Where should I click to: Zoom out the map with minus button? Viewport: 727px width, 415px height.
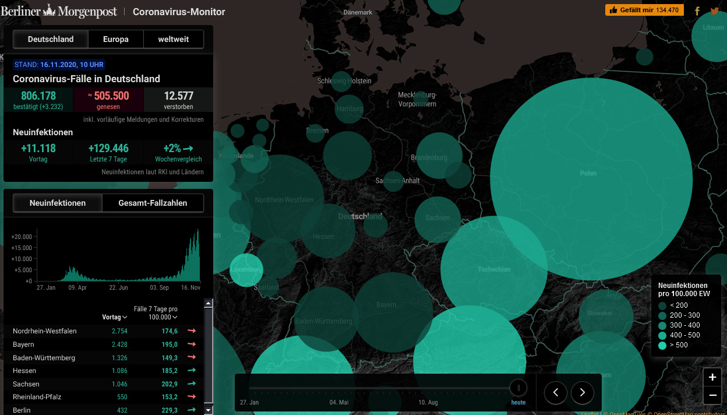(x=712, y=395)
